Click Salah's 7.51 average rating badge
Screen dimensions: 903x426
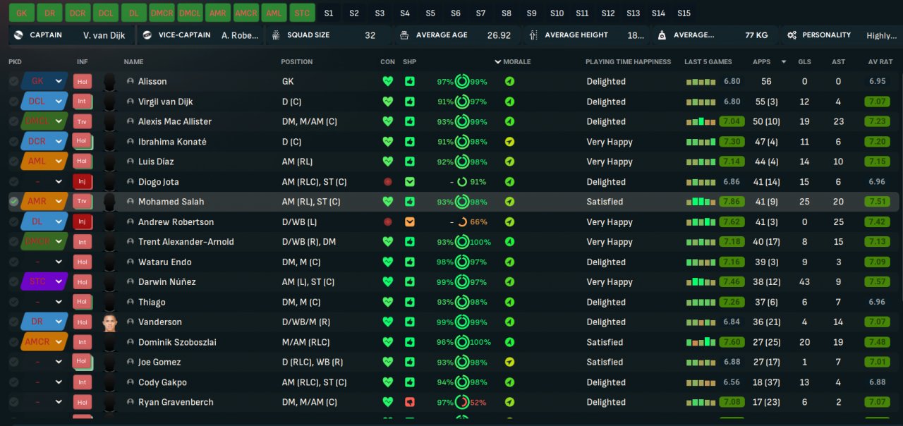point(878,202)
